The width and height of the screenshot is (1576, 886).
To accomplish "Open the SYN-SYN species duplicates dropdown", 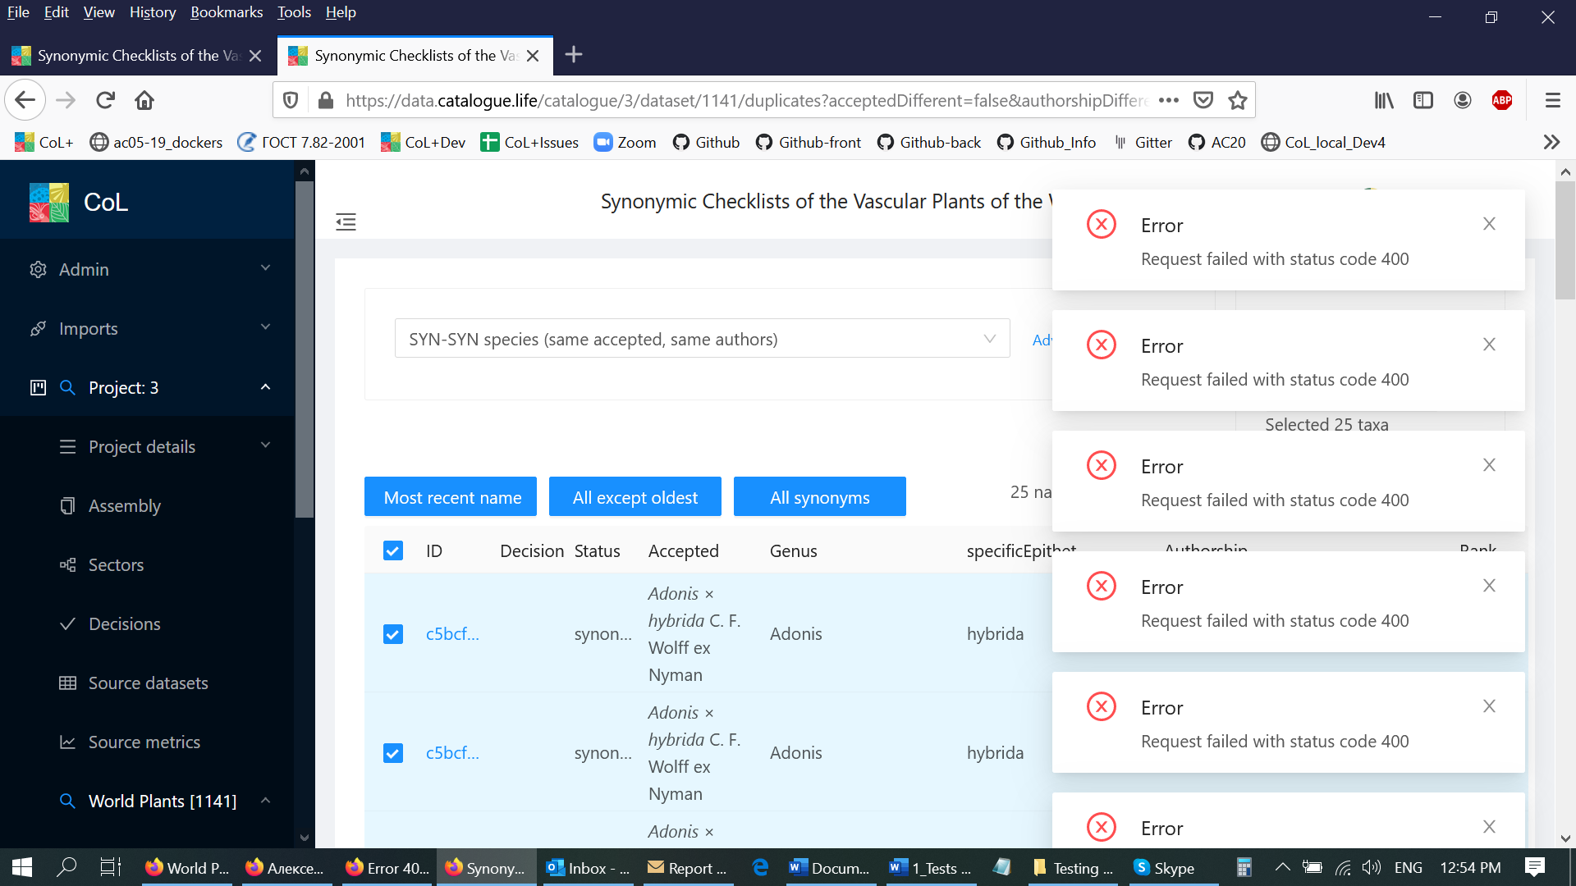I will (702, 339).
